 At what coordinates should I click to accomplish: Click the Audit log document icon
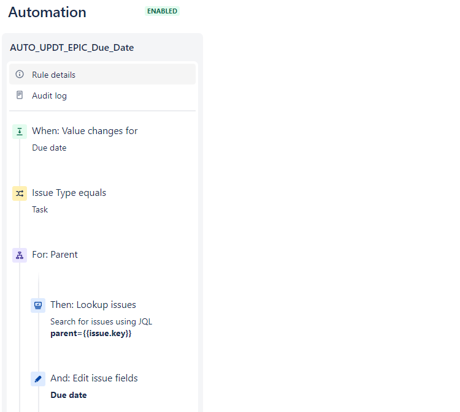(20, 95)
